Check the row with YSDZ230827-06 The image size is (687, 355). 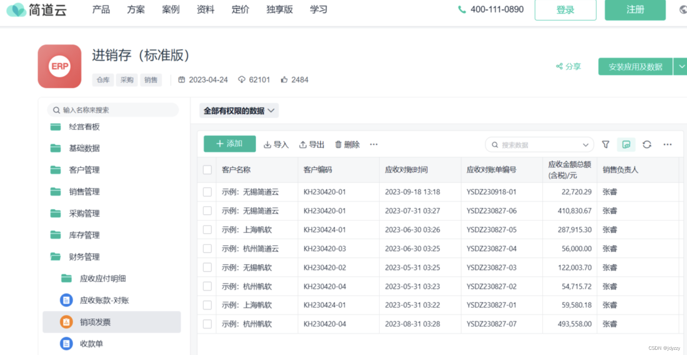pyautogui.click(x=207, y=211)
